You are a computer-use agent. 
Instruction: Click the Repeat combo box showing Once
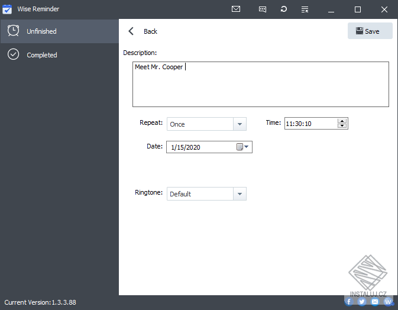206,124
